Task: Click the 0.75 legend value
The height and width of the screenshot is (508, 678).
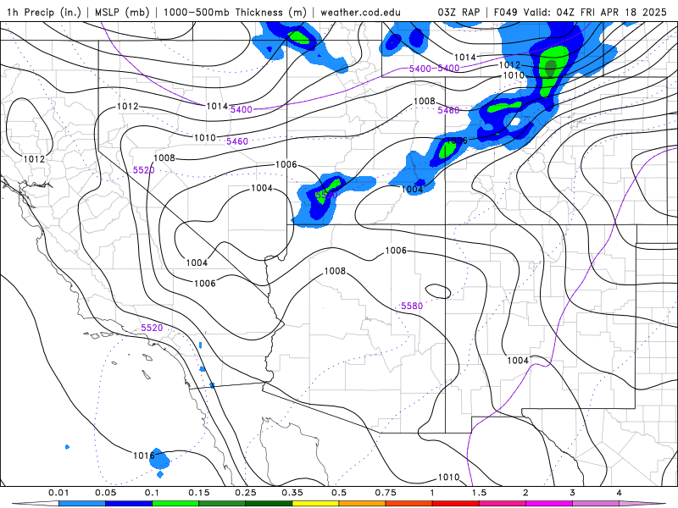Action: (x=386, y=493)
